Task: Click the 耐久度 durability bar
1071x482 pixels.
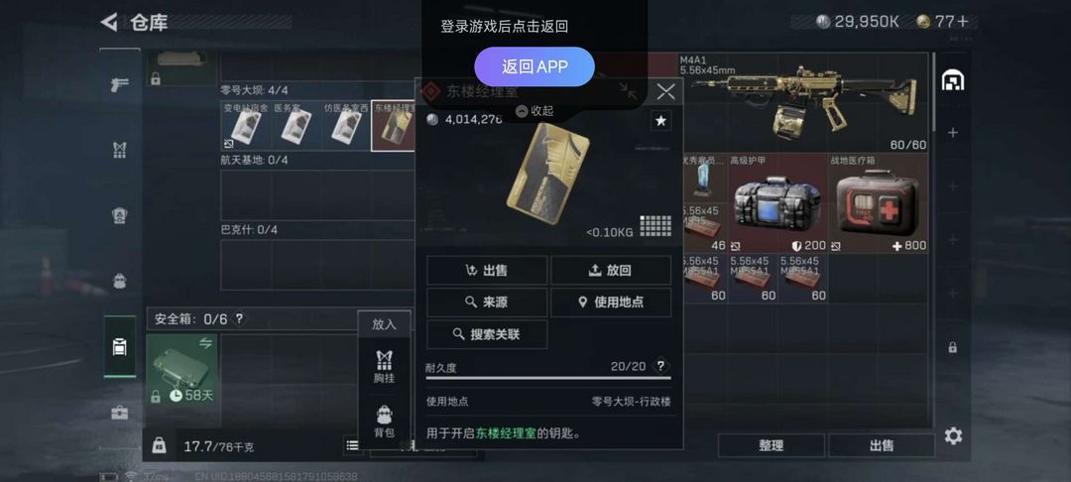Action: coord(548,378)
